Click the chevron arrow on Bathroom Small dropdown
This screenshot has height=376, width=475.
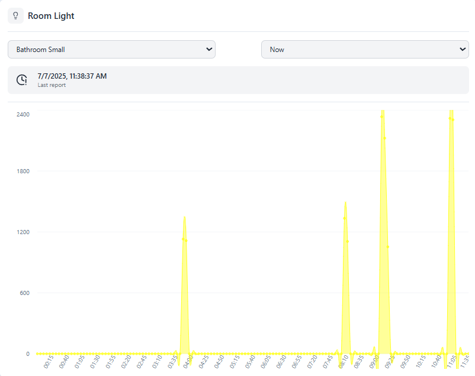(208, 50)
